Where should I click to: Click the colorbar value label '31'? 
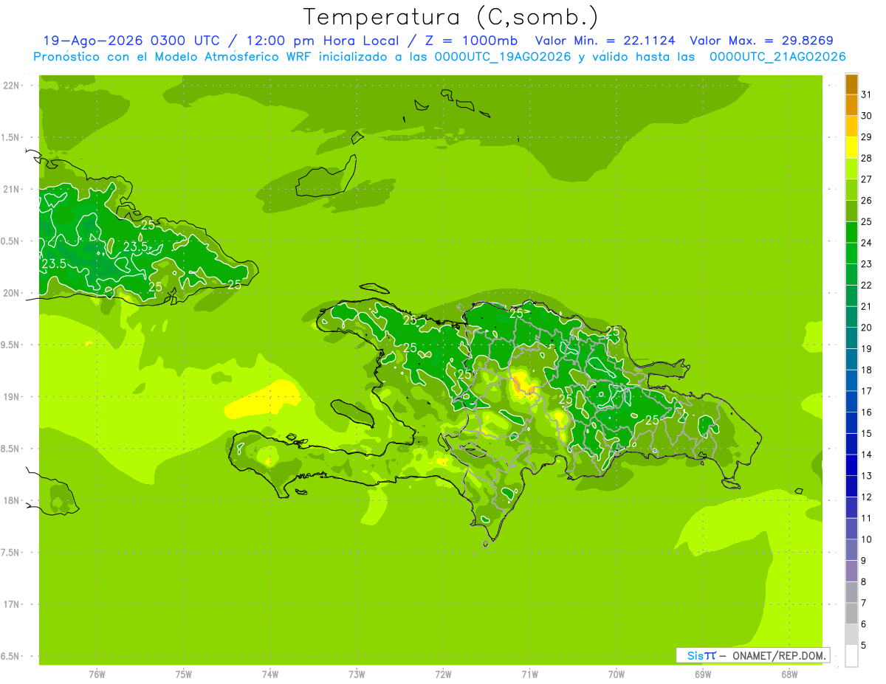867,95
